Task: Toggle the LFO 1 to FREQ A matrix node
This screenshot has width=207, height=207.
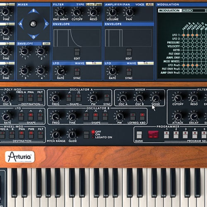Action: click(x=183, y=35)
